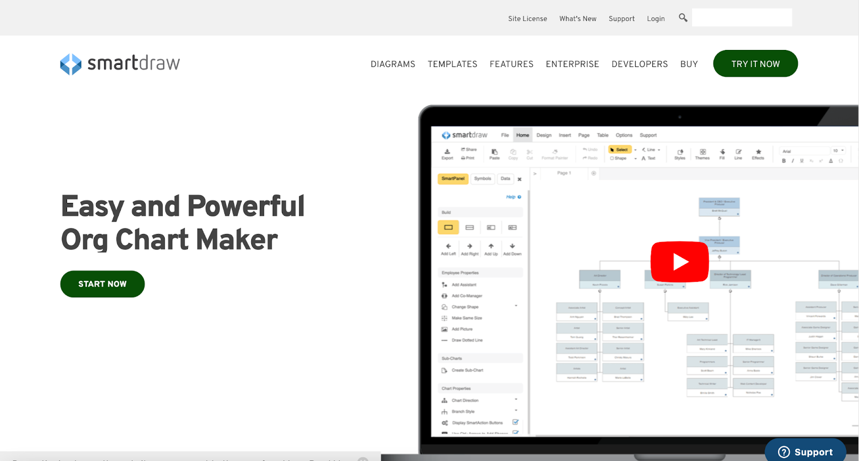The image size is (859, 461).
Task: Add a new page with the plus button
Action: pos(594,173)
